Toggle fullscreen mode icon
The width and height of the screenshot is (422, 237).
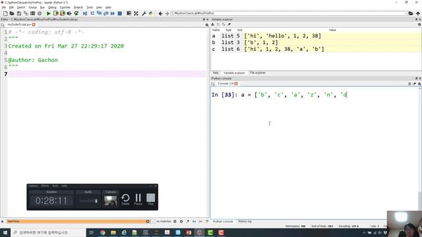coord(136,13)
